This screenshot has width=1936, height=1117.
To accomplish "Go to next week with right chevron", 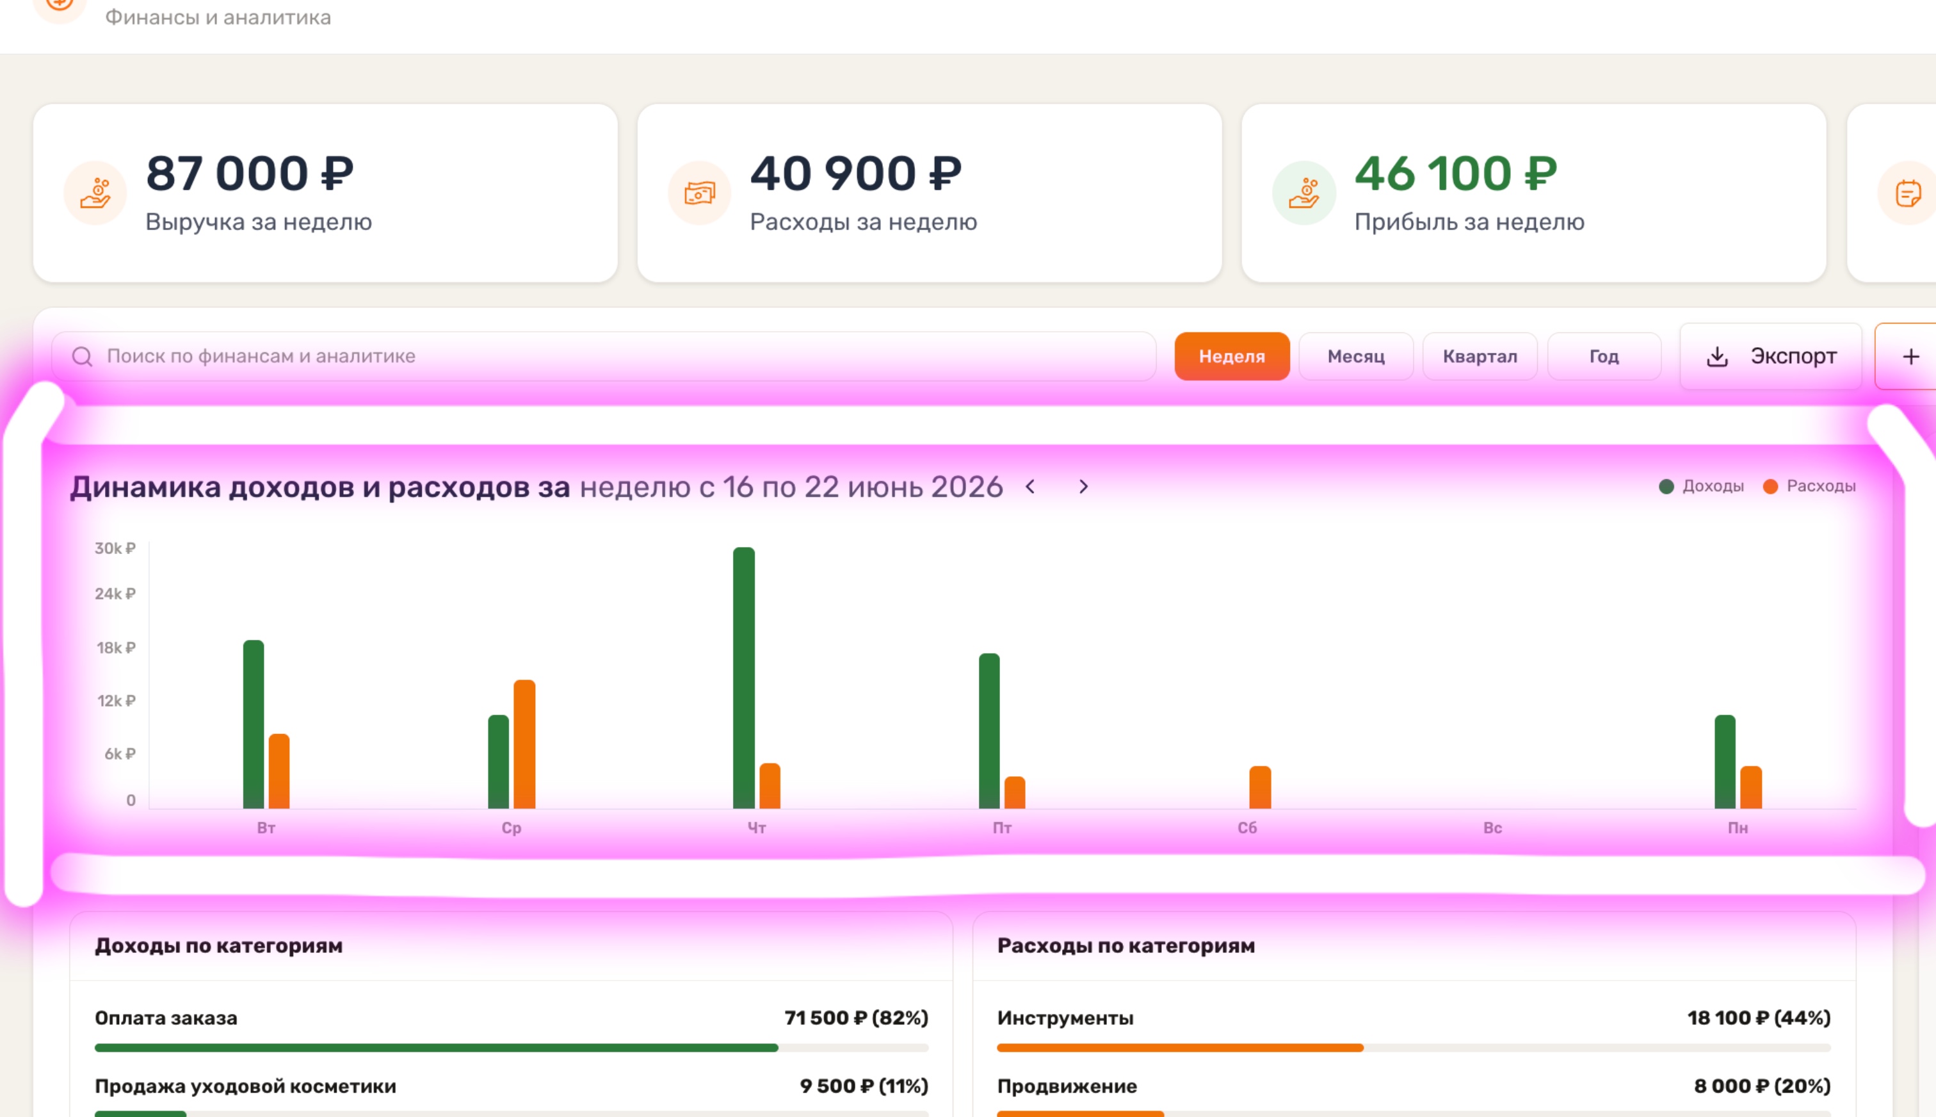I will pos(1083,486).
